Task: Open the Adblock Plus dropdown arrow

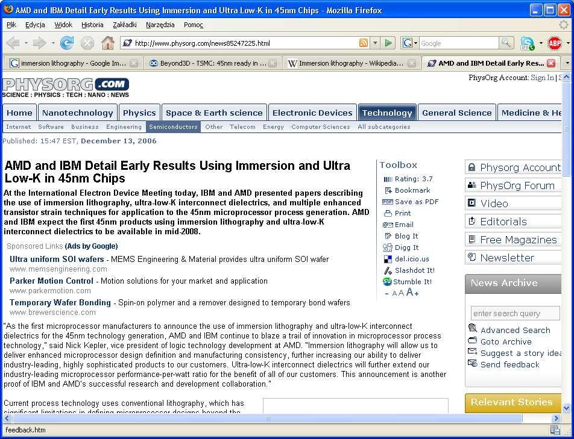Action: (568, 43)
